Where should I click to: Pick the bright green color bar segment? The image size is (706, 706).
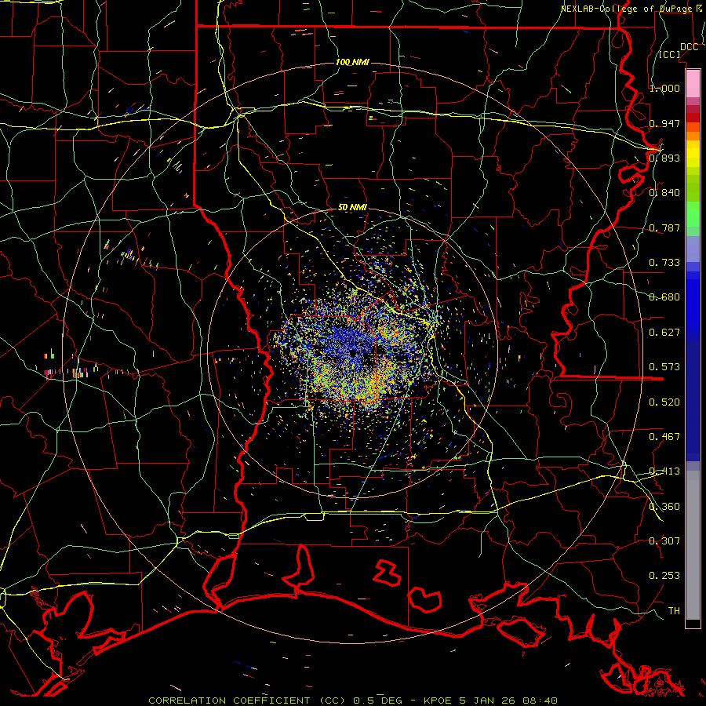[x=693, y=214]
